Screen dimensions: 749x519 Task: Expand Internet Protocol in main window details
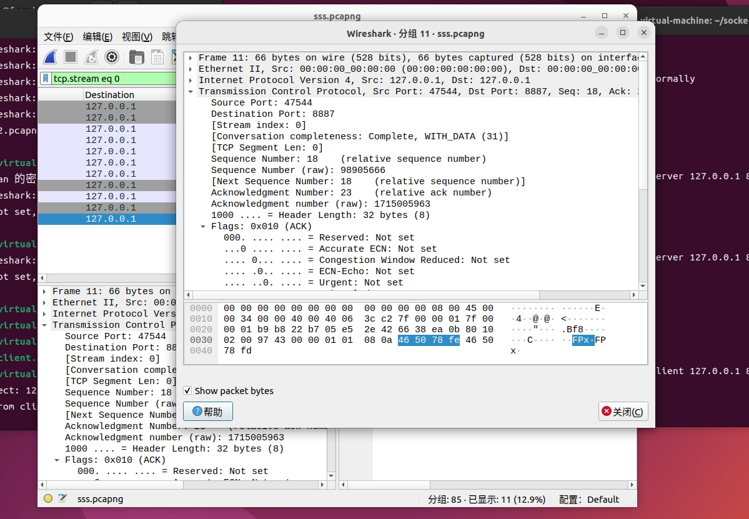44,314
